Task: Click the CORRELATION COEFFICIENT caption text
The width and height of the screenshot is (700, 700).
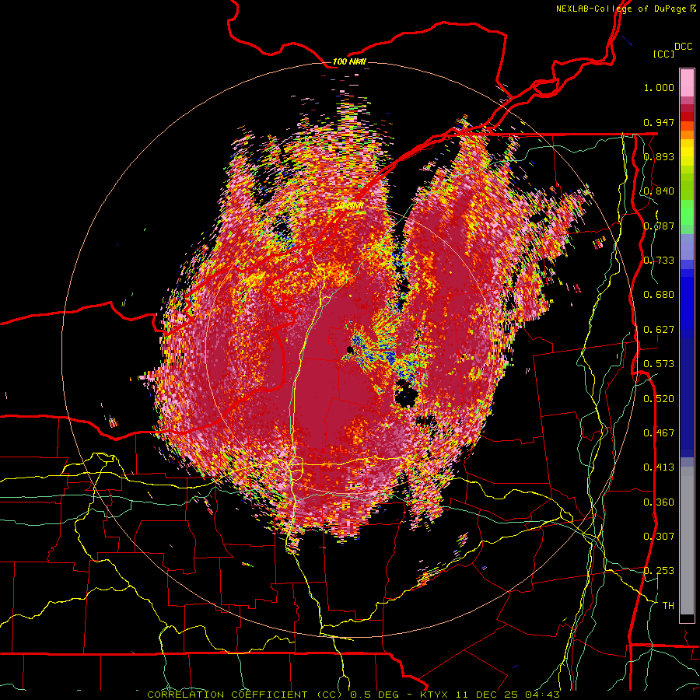Action: [x=227, y=695]
